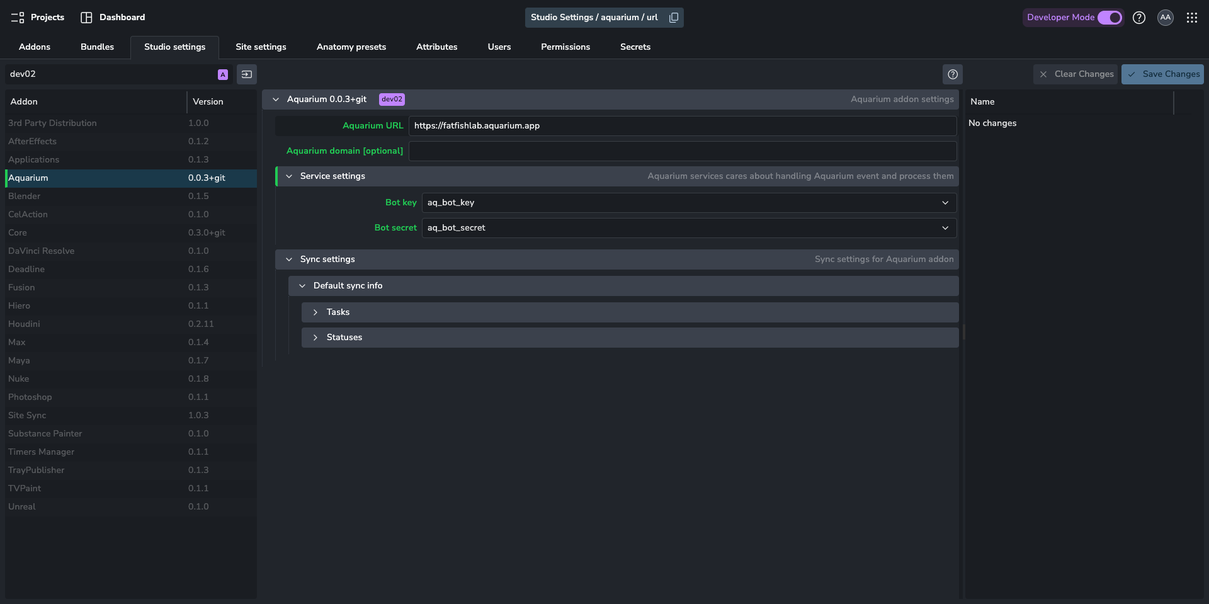Open the help icon in the top bar
The height and width of the screenshot is (604, 1209).
(1139, 18)
